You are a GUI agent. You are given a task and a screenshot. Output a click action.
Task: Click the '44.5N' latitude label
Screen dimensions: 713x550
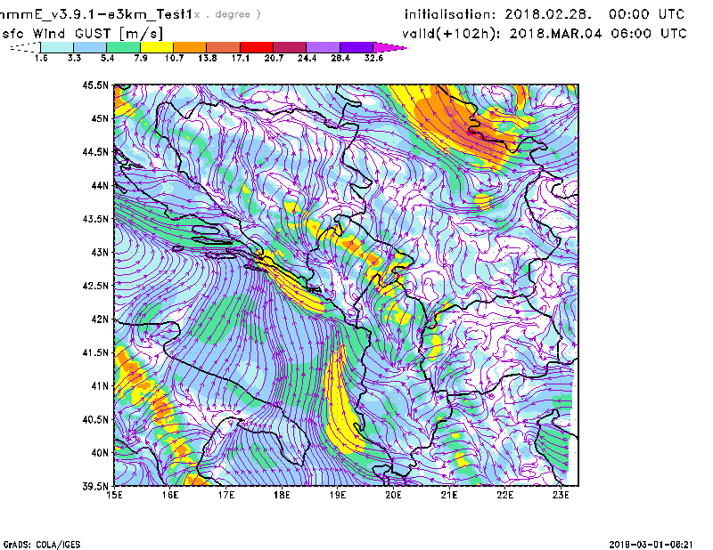(95, 151)
